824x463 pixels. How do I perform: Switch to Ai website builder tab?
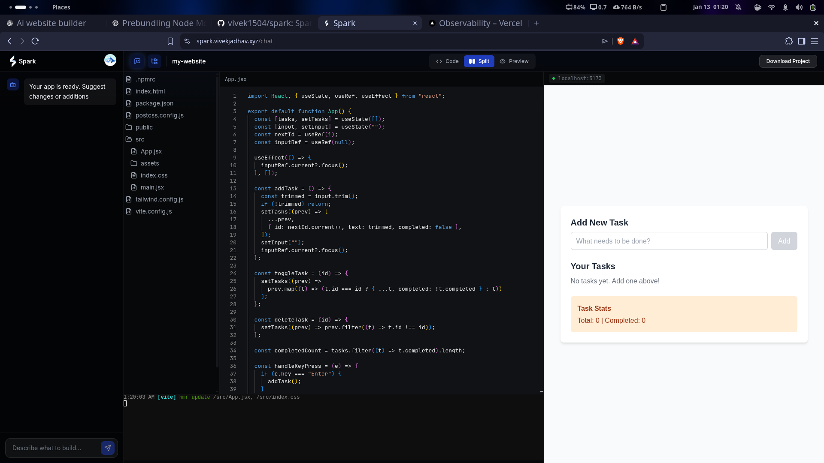(x=52, y=23)
